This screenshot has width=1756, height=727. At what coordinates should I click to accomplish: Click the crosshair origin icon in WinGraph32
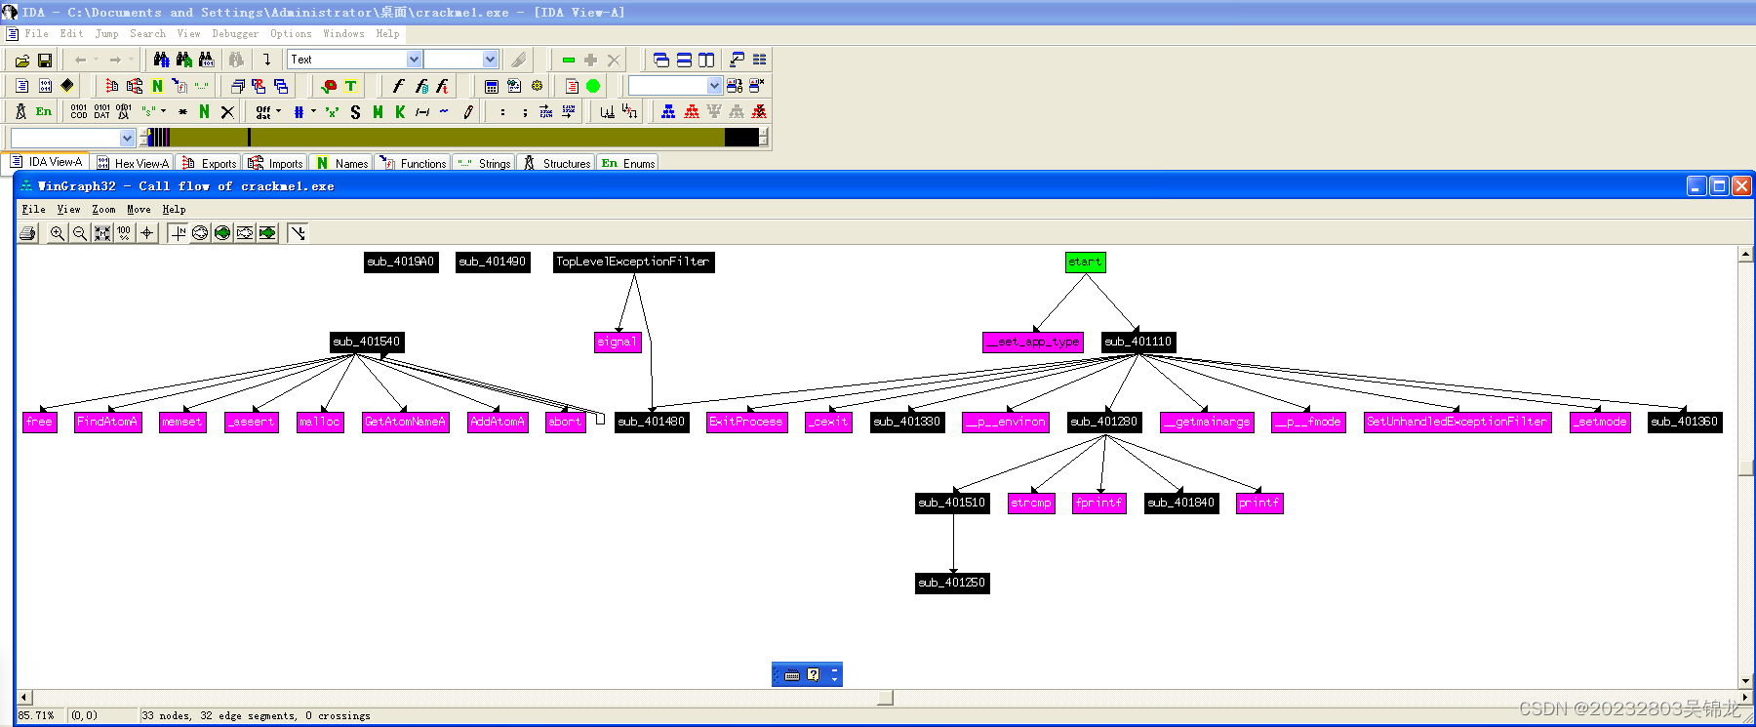pos(147,232)
